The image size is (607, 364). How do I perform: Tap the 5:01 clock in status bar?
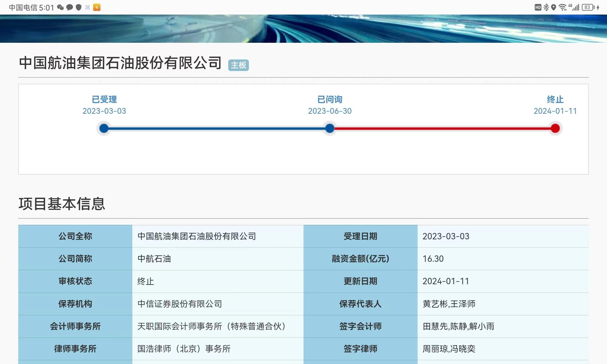pos(46,8)
